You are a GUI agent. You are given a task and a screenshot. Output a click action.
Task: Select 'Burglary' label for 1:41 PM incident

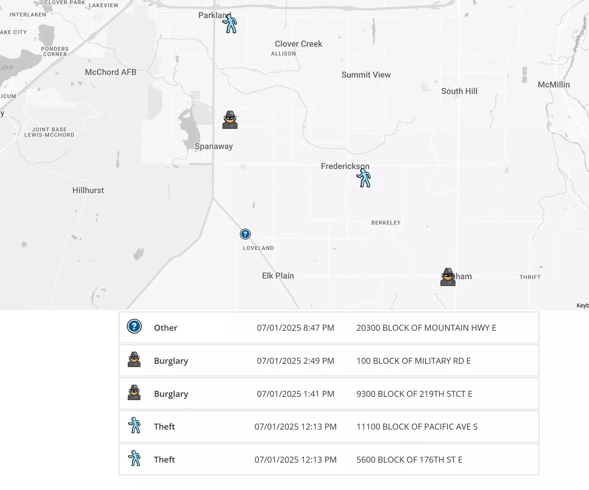pos(171,394)
